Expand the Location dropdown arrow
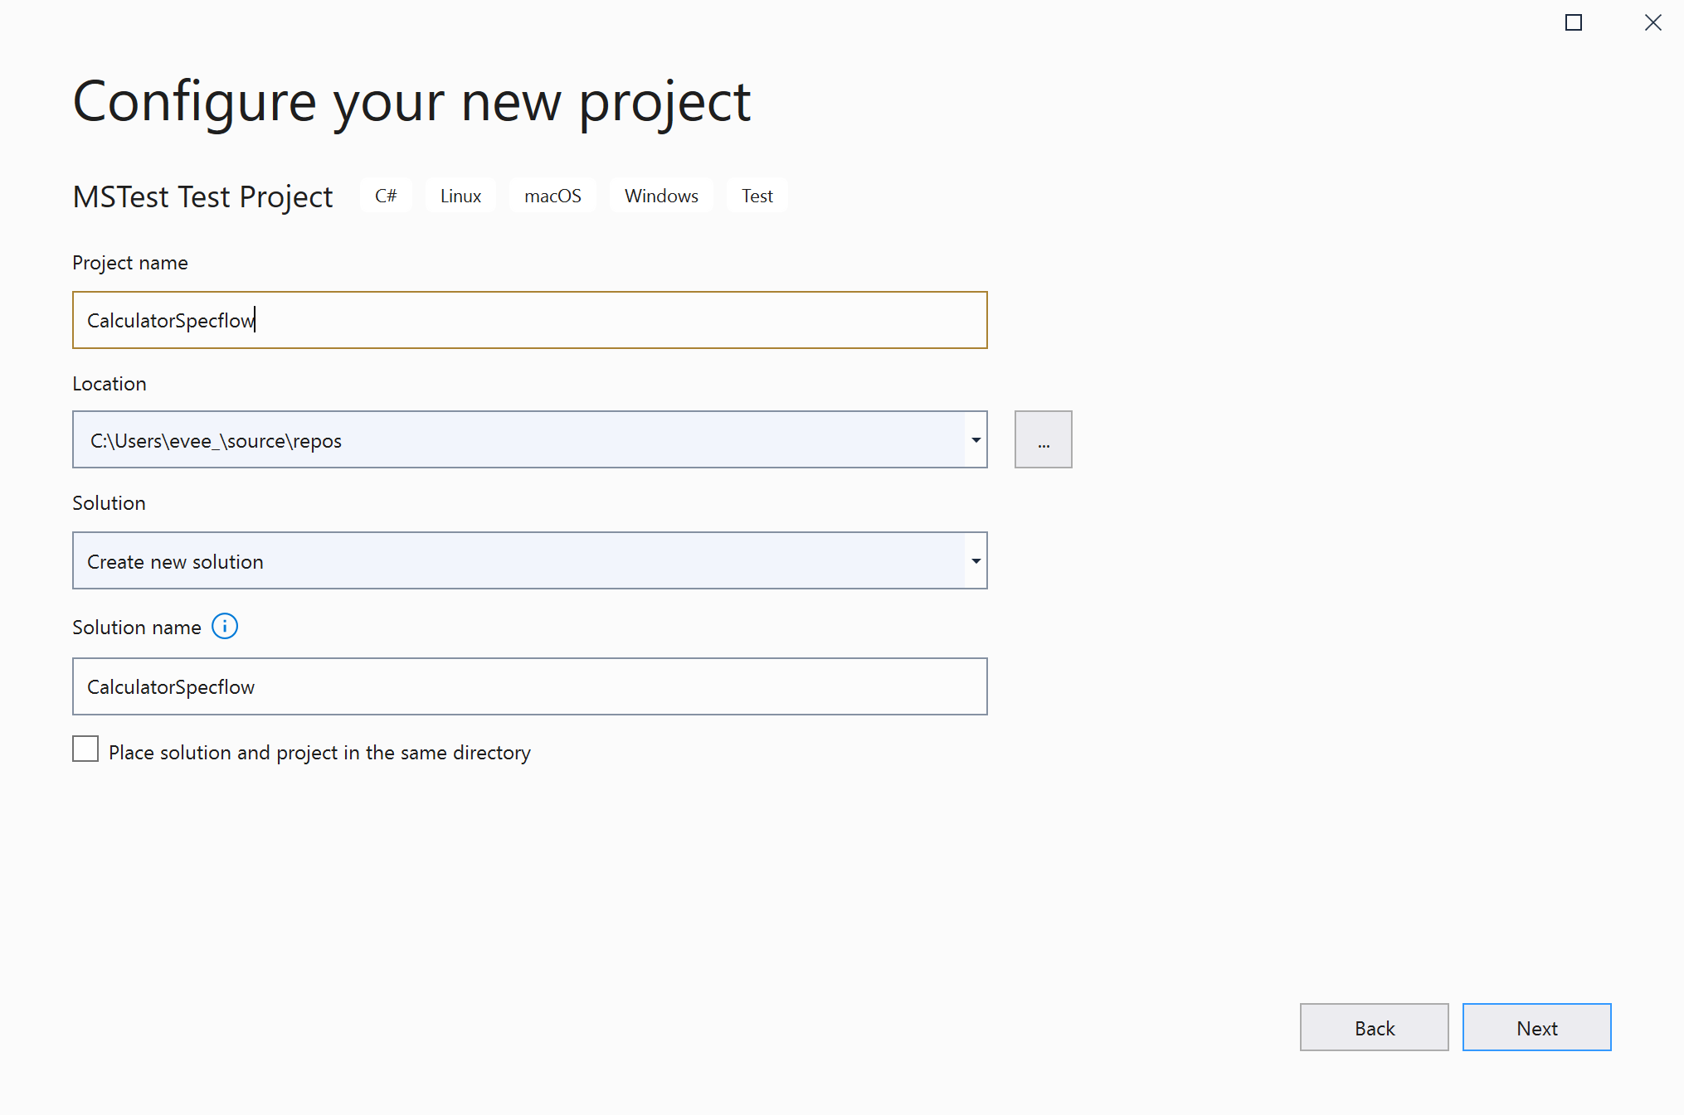Image resolution: width=1684 pixels, height=1115 pixels. (x=976, y=439)
